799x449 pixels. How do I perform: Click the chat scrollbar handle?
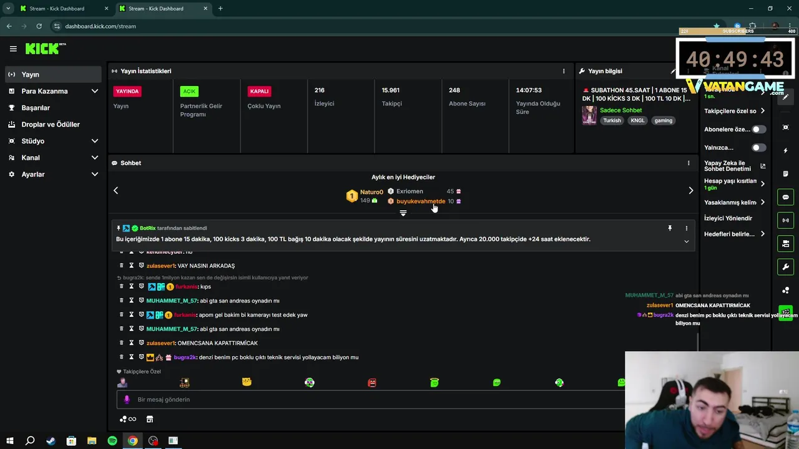click(697, 342)
